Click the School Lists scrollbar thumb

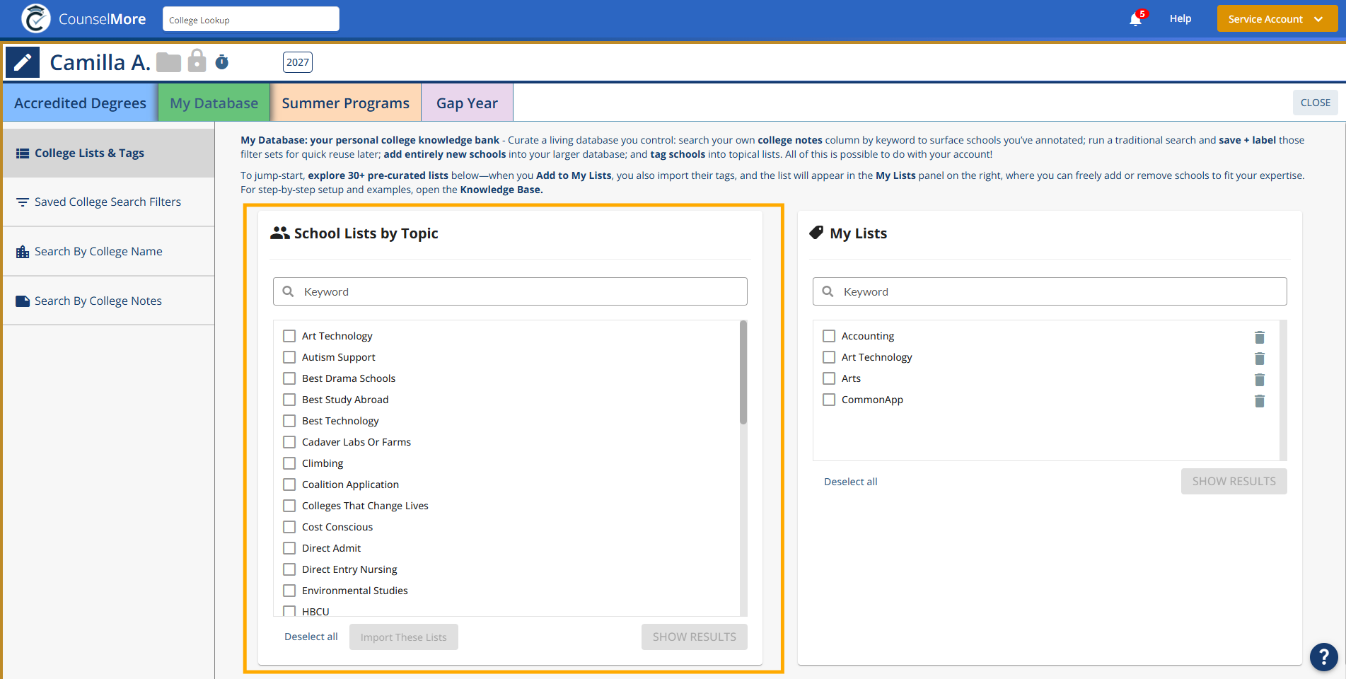tap(743, 373)
